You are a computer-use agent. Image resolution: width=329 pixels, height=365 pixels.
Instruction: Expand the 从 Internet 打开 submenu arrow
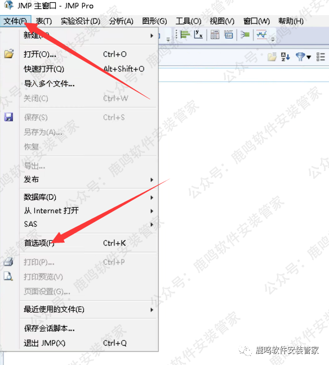click(x=152, y=211)
